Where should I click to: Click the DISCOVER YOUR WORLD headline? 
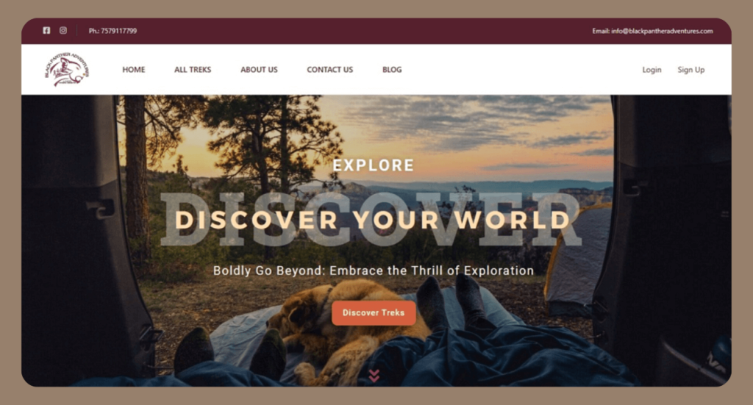tap(373, 220)
